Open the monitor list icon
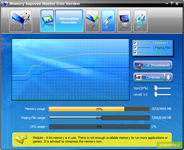Image resolution: width=184 pixels, height=150 pixels. (124, 21)
